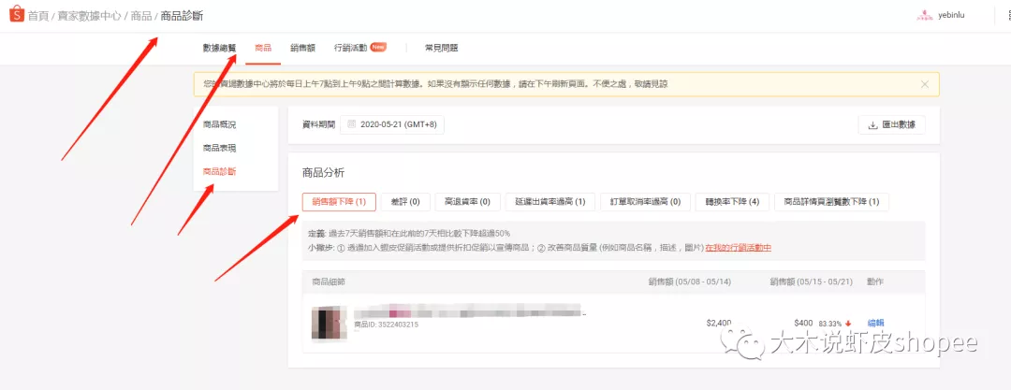Click the yebinlu account avatar
This screenshot has height=390, width=1011.
tap(925, 16)
